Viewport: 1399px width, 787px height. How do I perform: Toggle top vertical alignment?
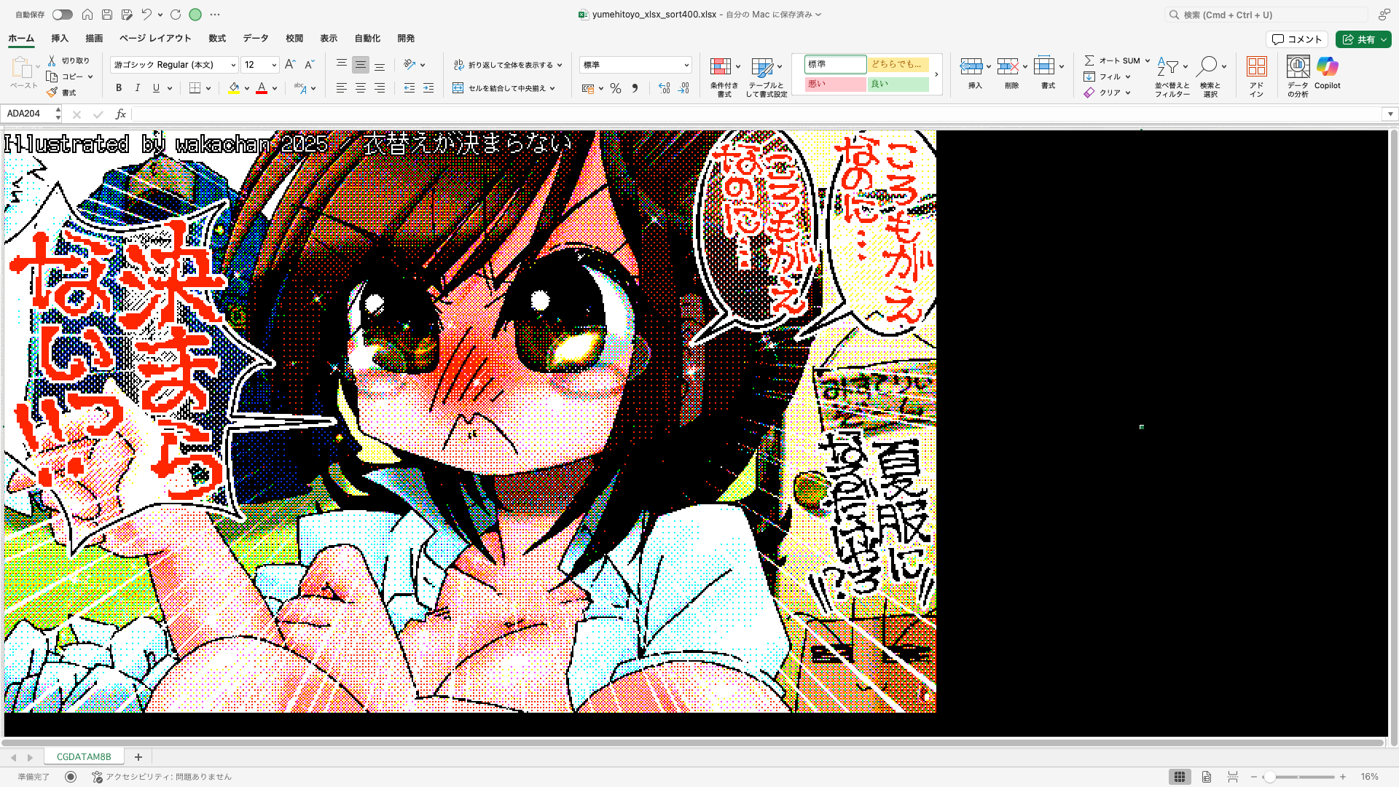(341, 65)
